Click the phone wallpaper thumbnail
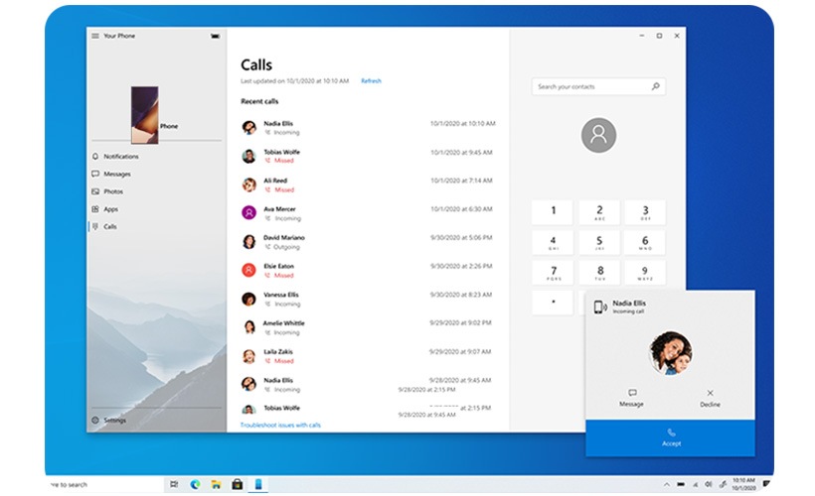The height and width of the screenshot is (496, 815). click(144, 115)
